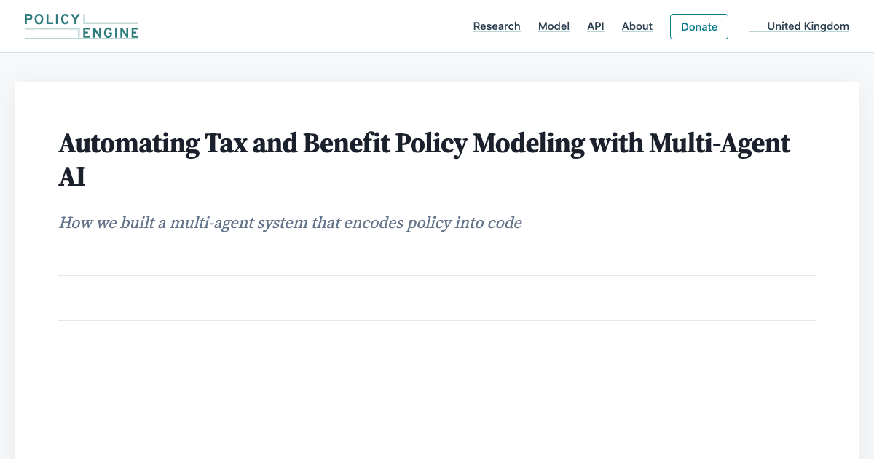Click the word POLICY in the logo

click(x=52, y=19)
